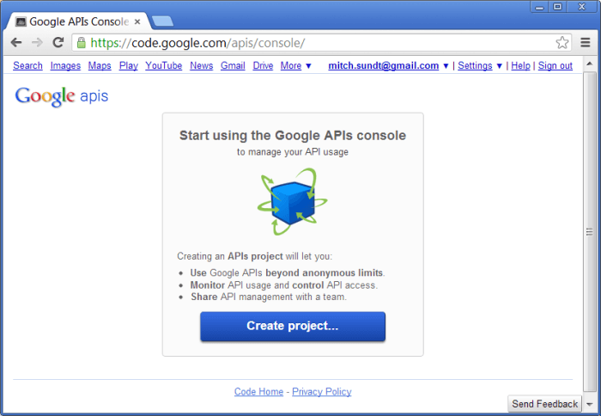Open the Drive link

coord(263,65)
